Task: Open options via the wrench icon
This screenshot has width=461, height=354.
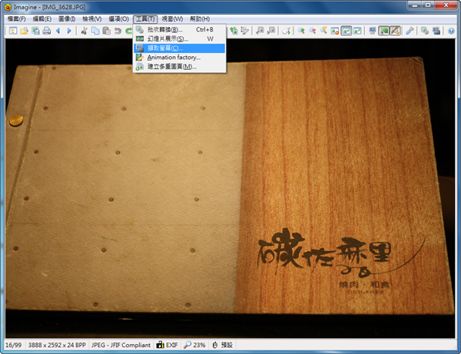Action: 410,31
